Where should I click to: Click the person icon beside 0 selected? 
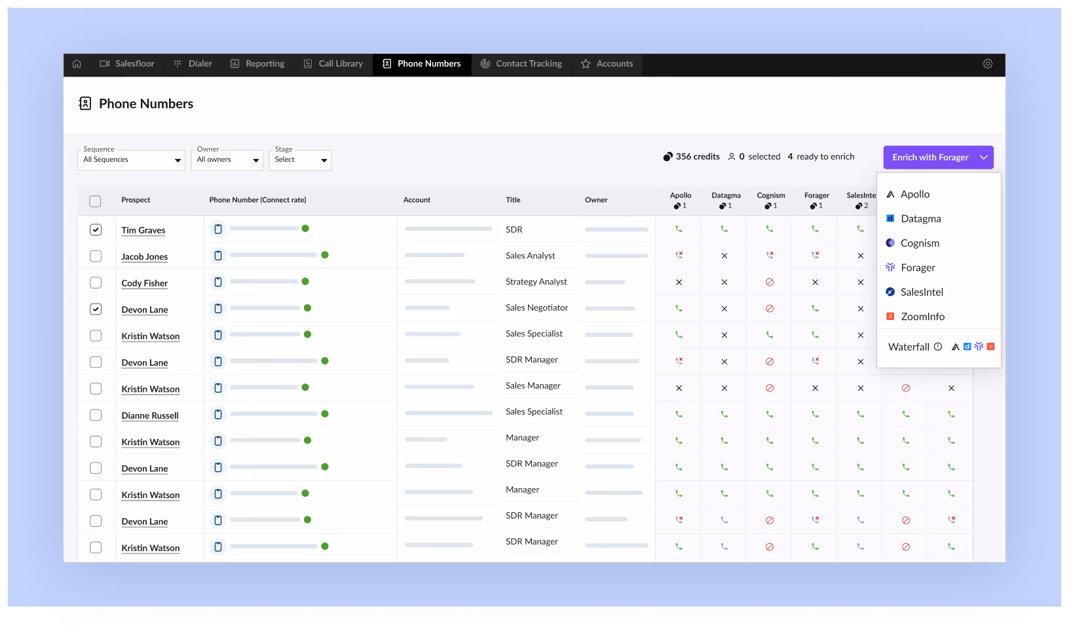732,157
